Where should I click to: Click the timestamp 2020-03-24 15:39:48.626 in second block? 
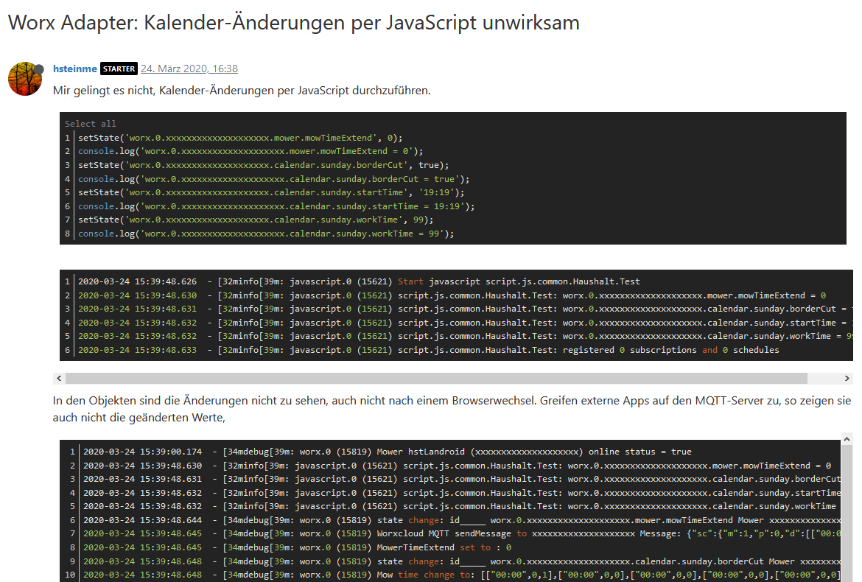click(138, 281)
